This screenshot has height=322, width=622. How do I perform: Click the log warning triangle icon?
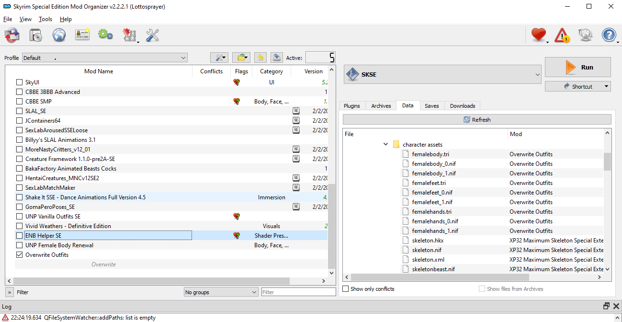pos(5,317)
